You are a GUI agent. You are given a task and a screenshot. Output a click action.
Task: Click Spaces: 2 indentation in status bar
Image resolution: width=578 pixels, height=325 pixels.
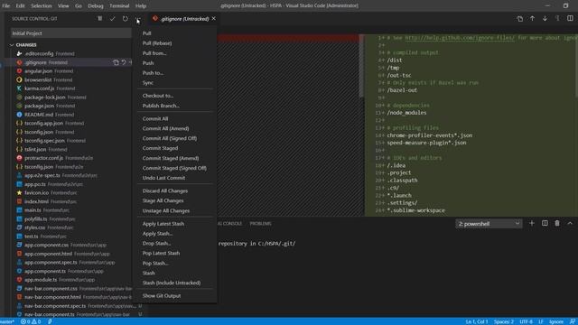(x=504, y=321)
